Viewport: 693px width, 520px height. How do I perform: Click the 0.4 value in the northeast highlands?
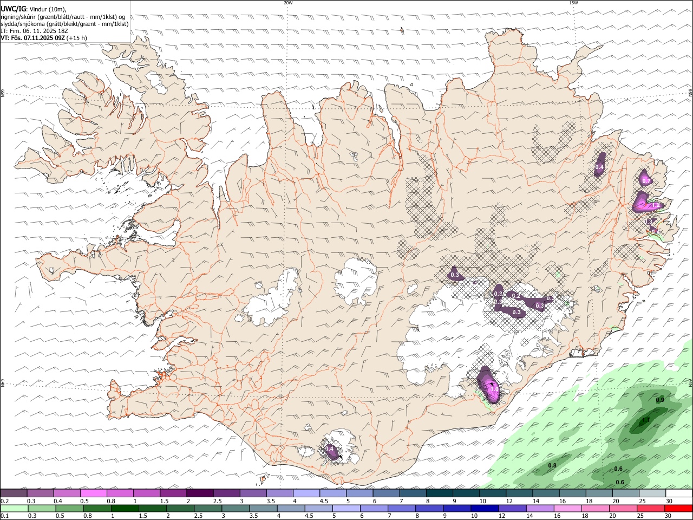(x=599, y=167)
